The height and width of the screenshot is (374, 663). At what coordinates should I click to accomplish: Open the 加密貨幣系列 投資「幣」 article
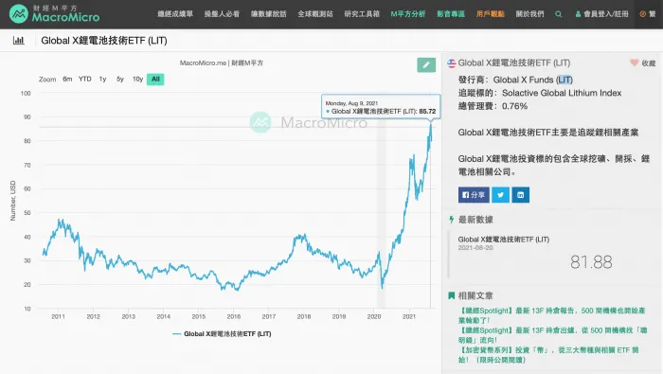click(548, 355)
